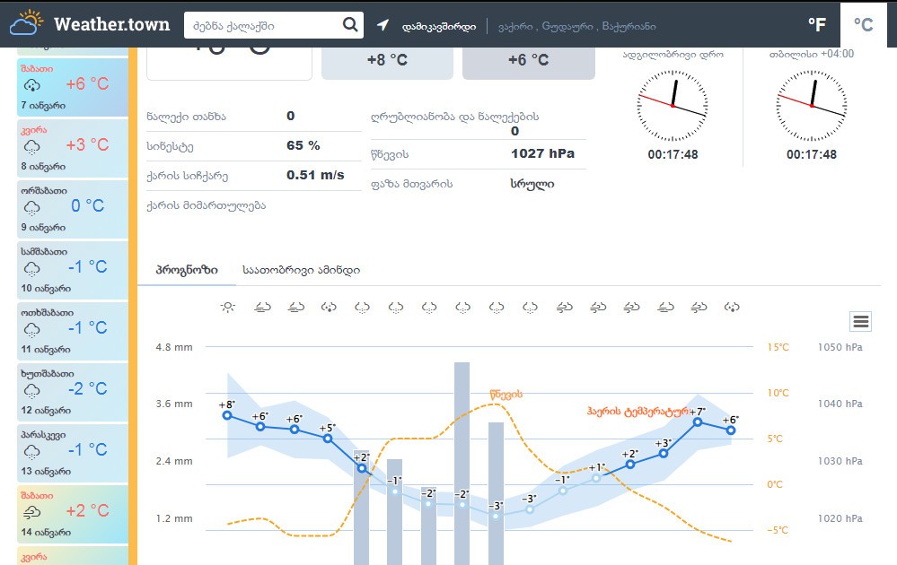Click the location arrow icon
Screen dimensions: 897x565
383,25
